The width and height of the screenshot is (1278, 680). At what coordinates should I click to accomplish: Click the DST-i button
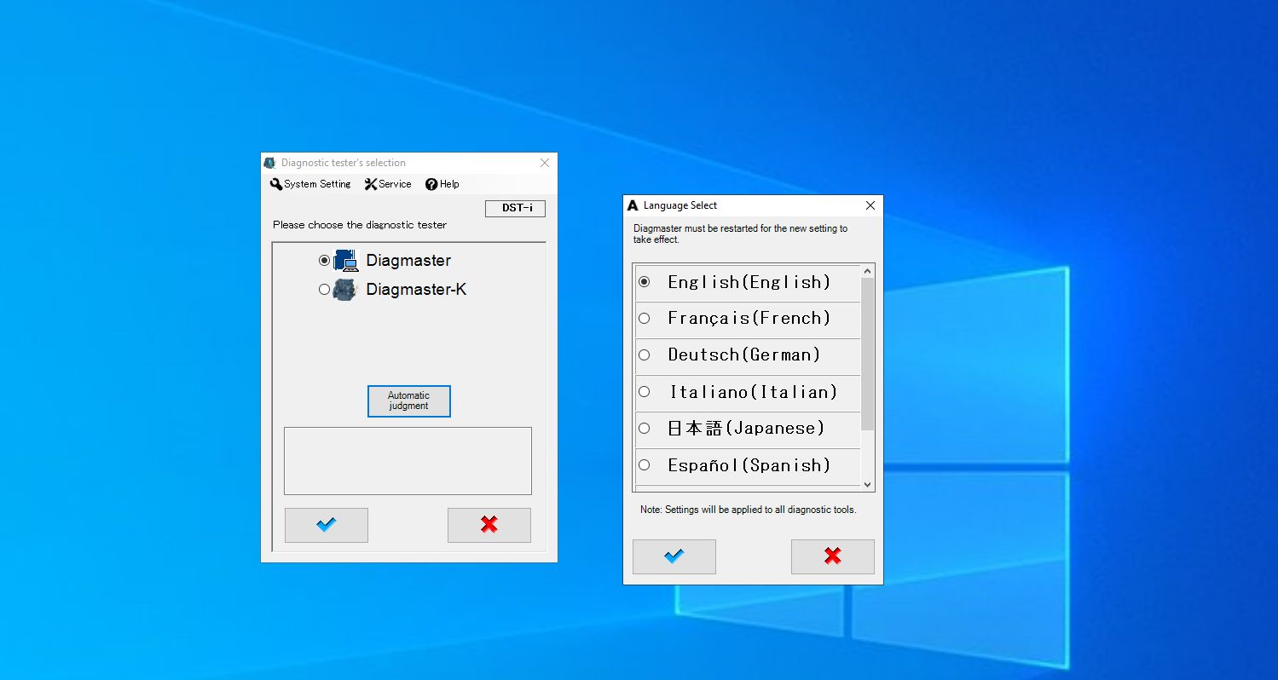click(515, 208)
